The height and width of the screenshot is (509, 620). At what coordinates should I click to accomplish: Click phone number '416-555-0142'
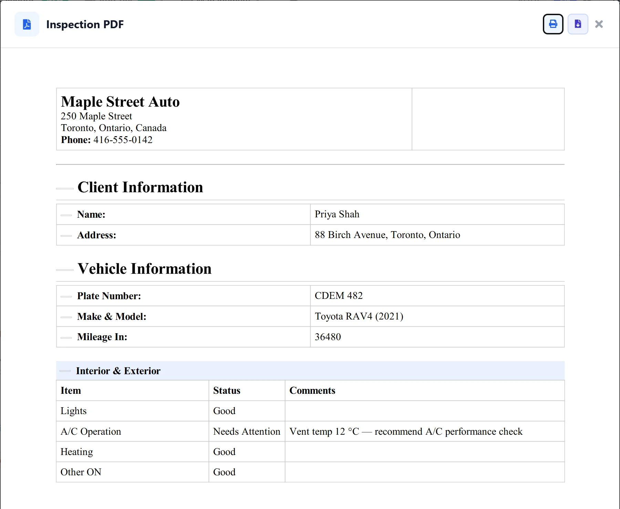[123, 140]
